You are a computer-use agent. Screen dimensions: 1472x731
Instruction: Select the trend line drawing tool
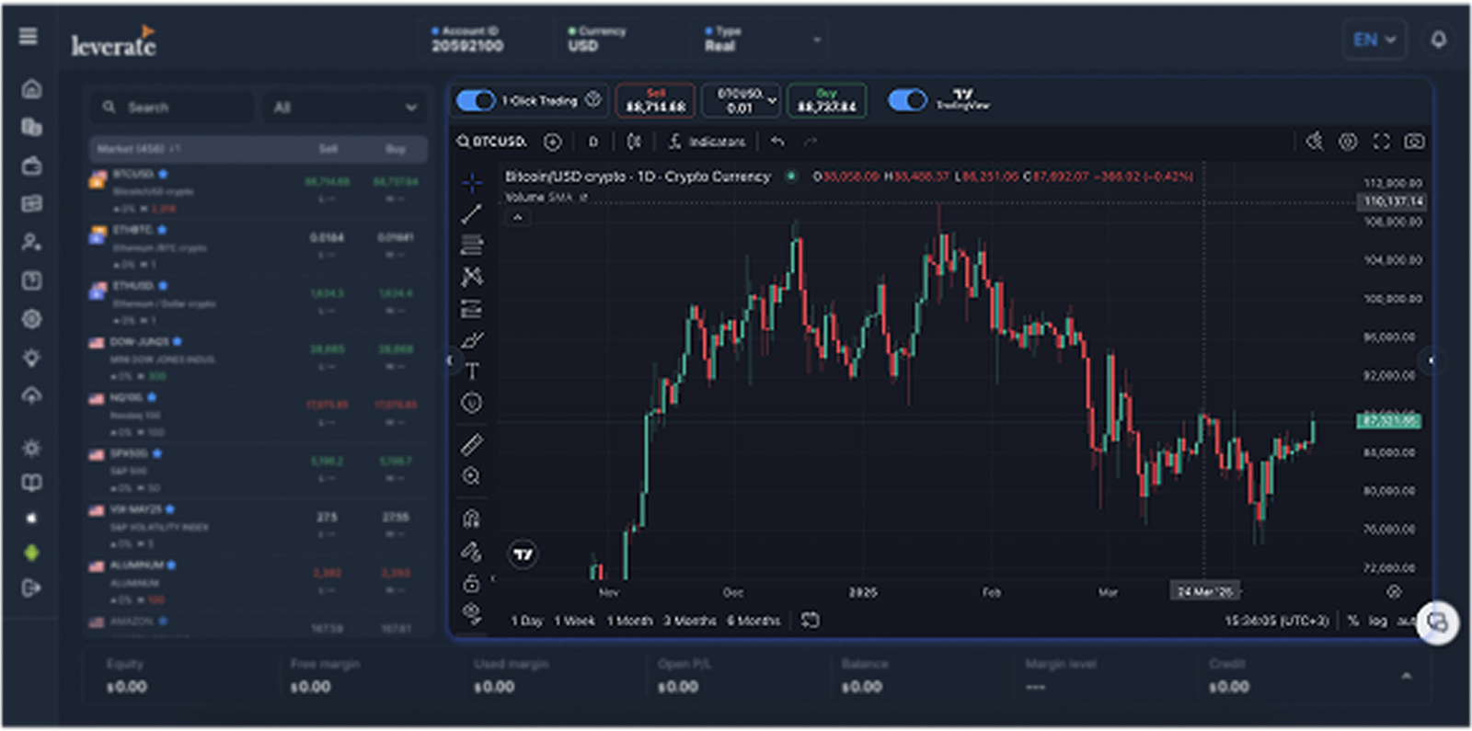[471, 214]
